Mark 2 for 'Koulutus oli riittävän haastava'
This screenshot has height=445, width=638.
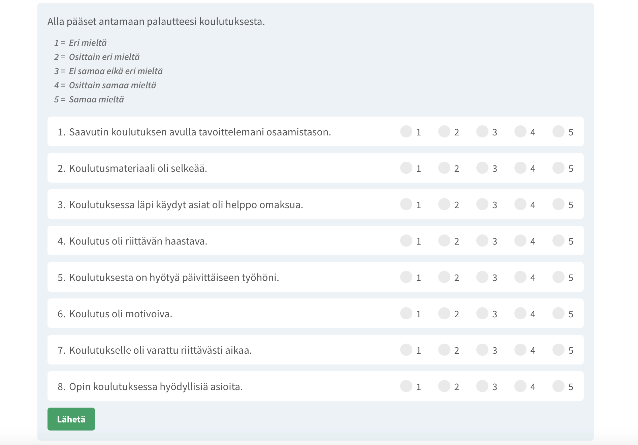point(444,241)
